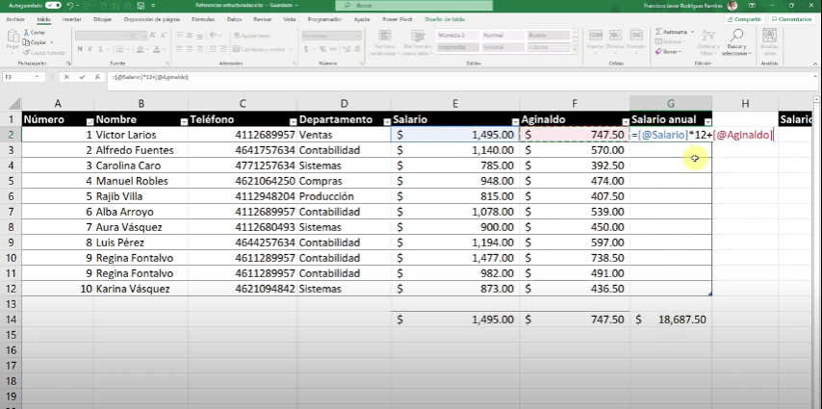Viewport: 822px width, 409px height.
Task: Open the Insert Function fx icon
Action: click(x=97, y=77)
